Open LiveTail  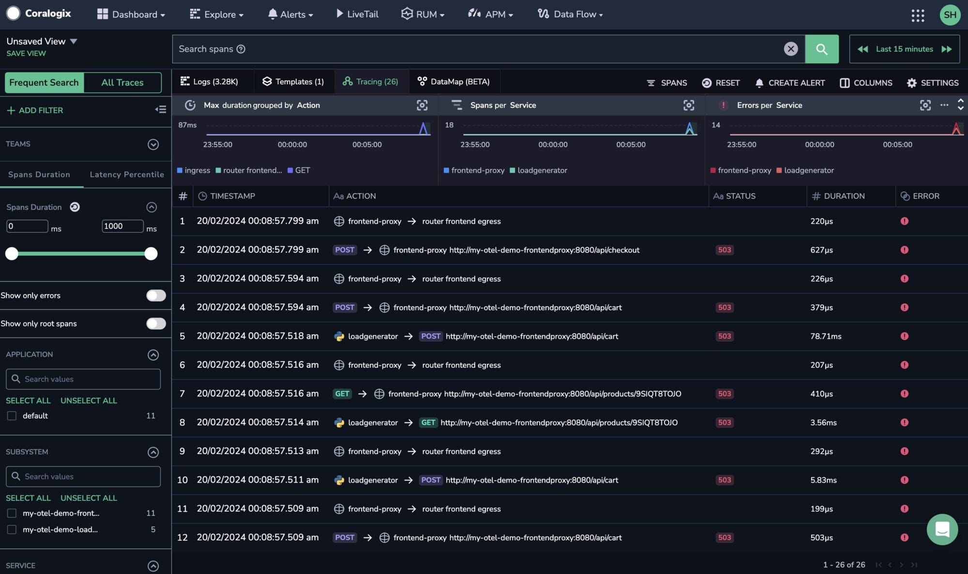pos(357,15)
